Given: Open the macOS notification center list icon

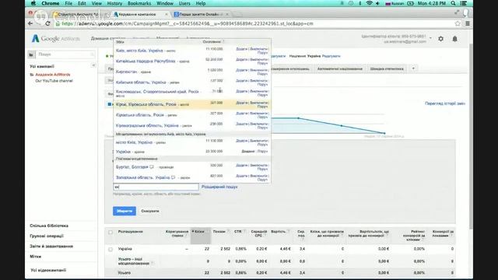Looking at the screenshot, I should pos(464,3).
